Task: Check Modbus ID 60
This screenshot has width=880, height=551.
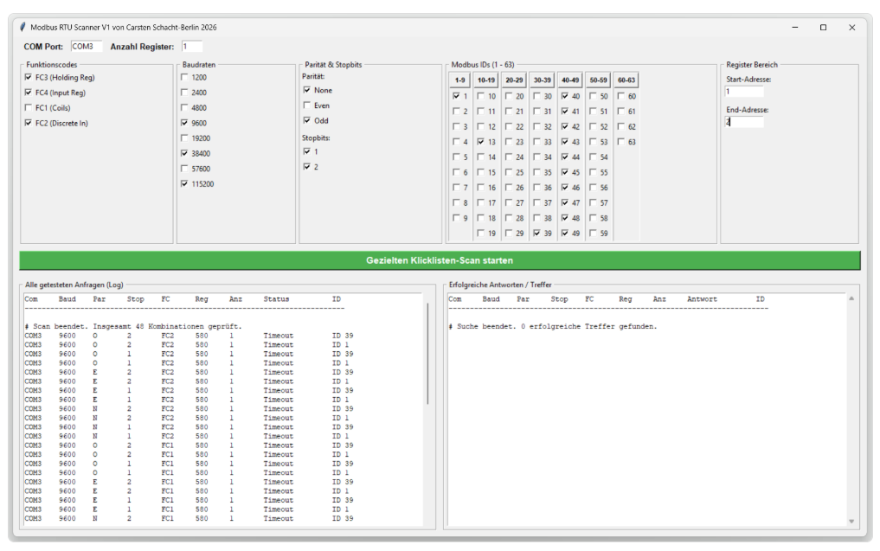Action: [621, 96]
